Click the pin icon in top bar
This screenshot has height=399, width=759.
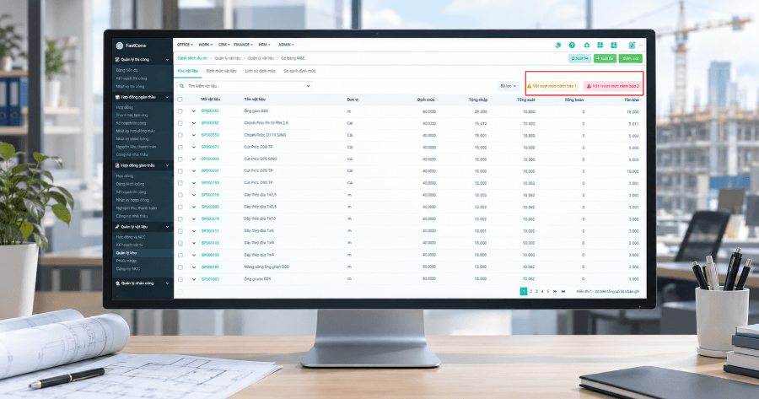[558, 45]
